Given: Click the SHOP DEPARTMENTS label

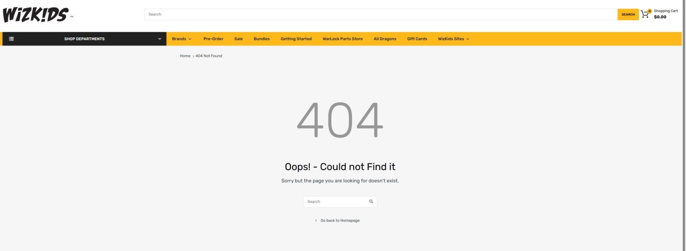Looking at the screenshot, I should coord(84,39).
